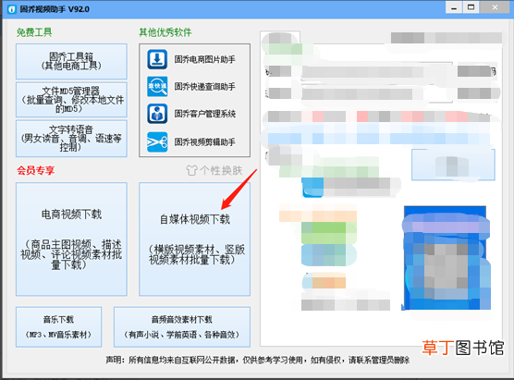Viewport: 514px width, 380px height.
Task: Open 固乔电商图片助手 text link
Action: click(204, 59)
